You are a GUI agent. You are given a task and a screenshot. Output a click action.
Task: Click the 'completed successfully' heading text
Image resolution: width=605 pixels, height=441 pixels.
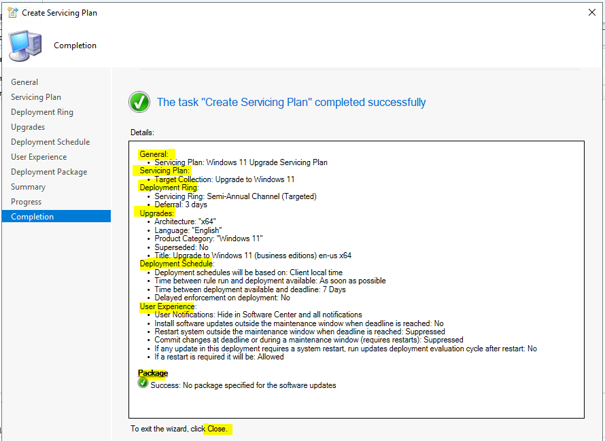(x=291, y=102)
